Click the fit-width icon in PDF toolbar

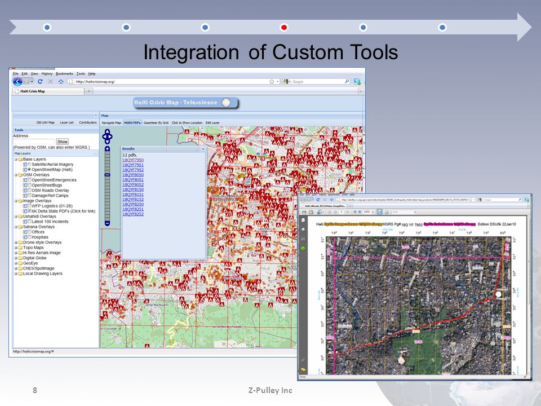click(379, 212)
